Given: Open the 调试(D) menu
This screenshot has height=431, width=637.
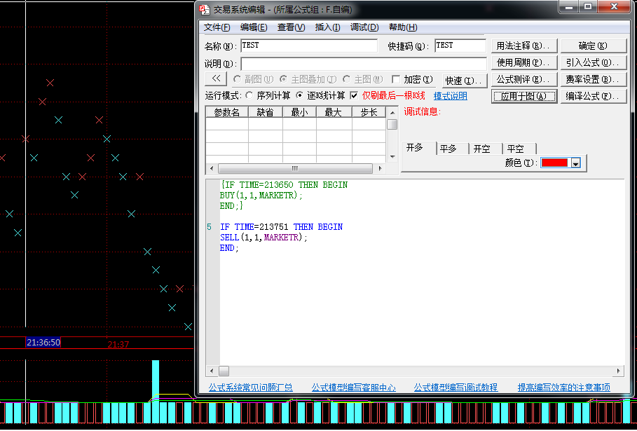Looking at the screenshot, I should (364, 27).
